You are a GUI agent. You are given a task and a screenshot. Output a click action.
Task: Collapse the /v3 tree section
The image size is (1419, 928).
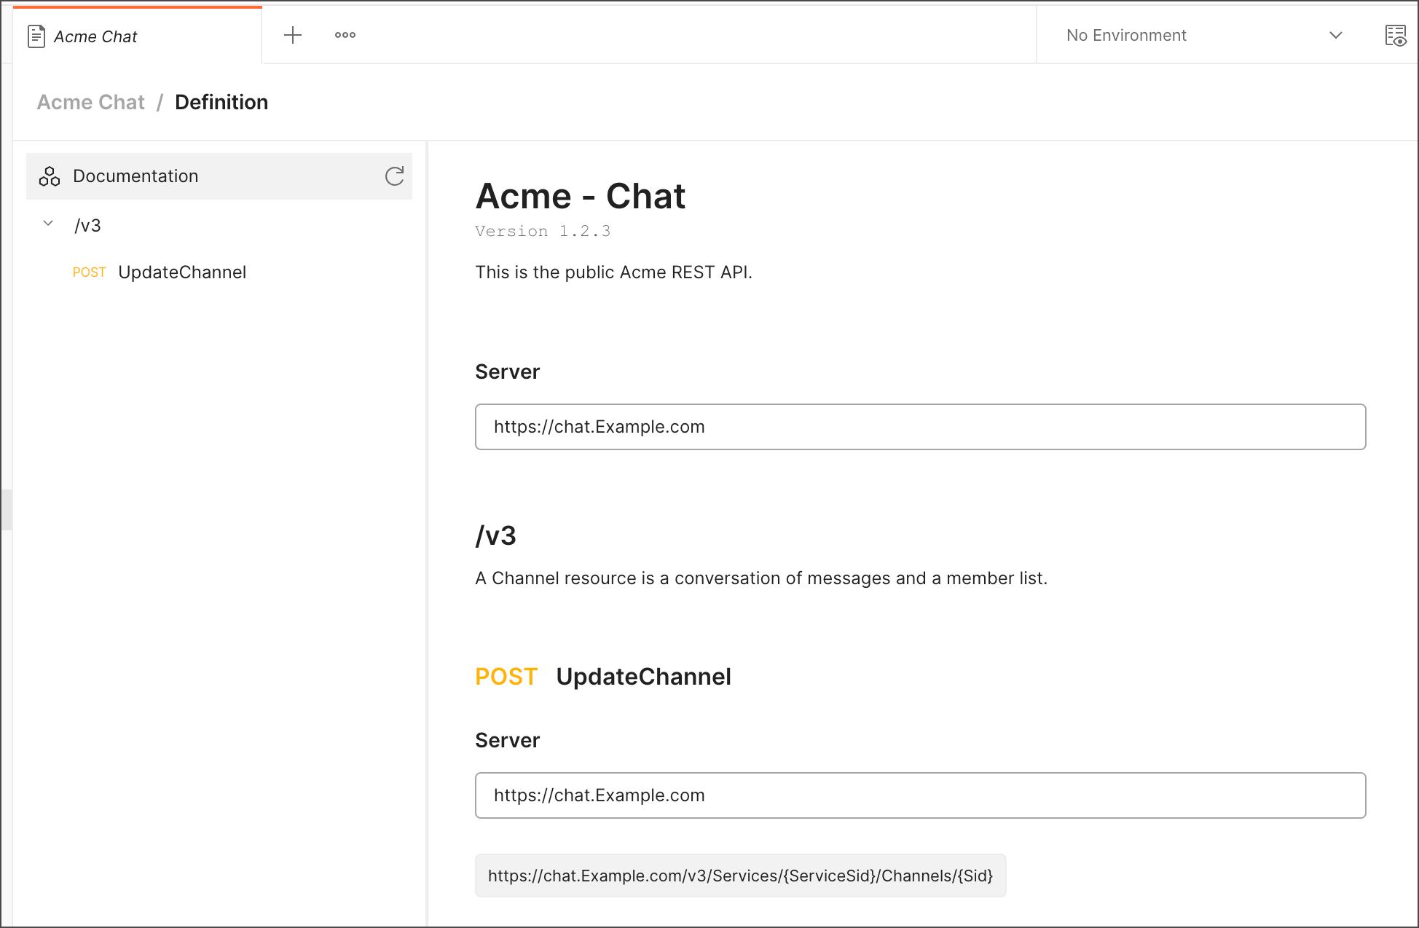(48, 224)
